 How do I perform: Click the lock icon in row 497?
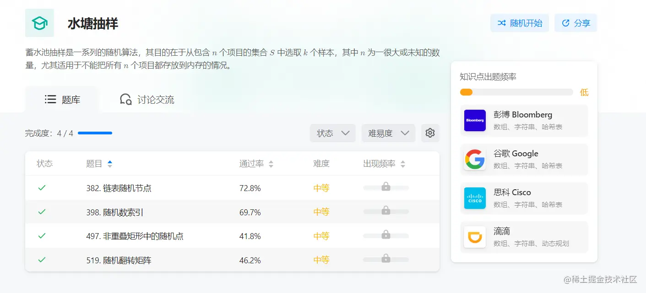pyautogui.click(x=386, y=234)
